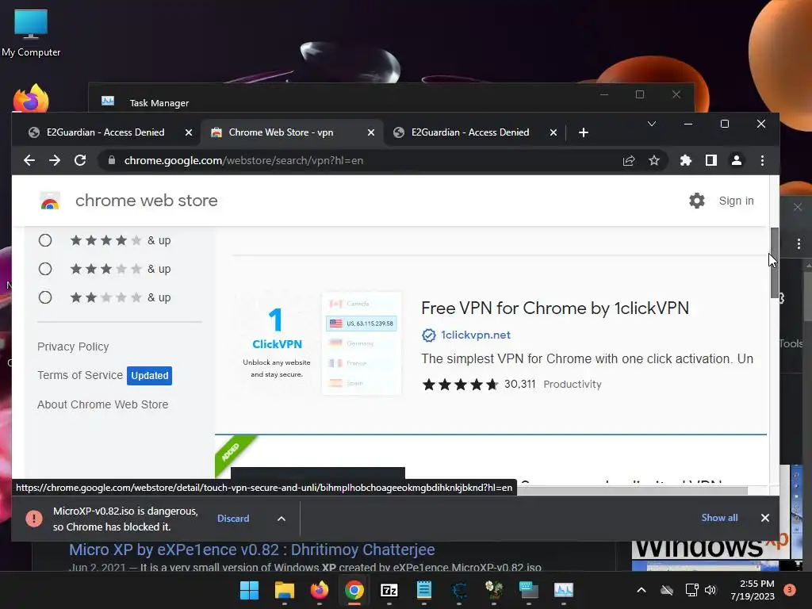Sign in to the Chrome Web Store

[736, 201]
